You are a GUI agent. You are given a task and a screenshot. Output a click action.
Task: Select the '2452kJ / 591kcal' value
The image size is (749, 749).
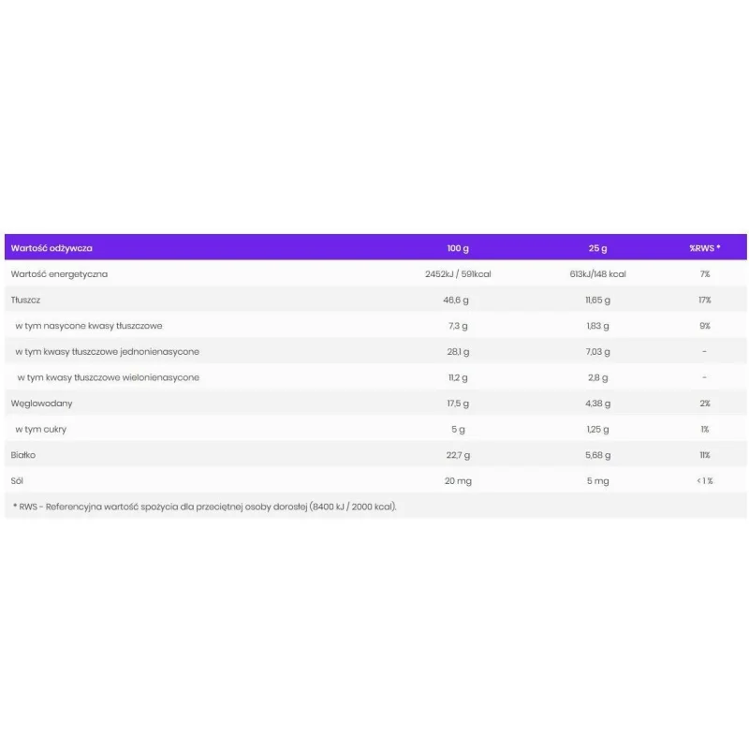pos(458,274)
